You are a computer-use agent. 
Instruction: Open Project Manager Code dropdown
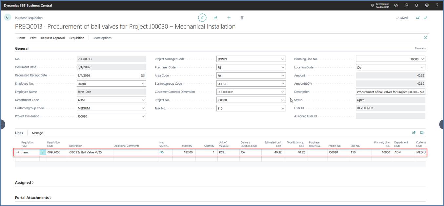pyautogui.click(x=283, y=59)
